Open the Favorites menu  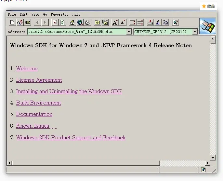(59, 14)
